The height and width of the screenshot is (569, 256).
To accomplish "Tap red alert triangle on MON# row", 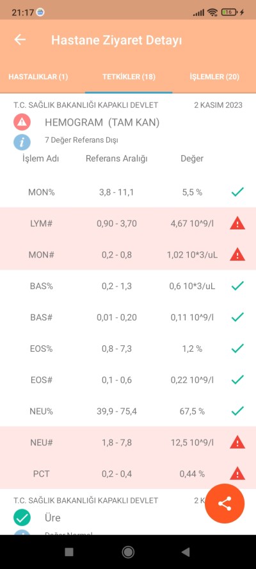I will [237, 255].
